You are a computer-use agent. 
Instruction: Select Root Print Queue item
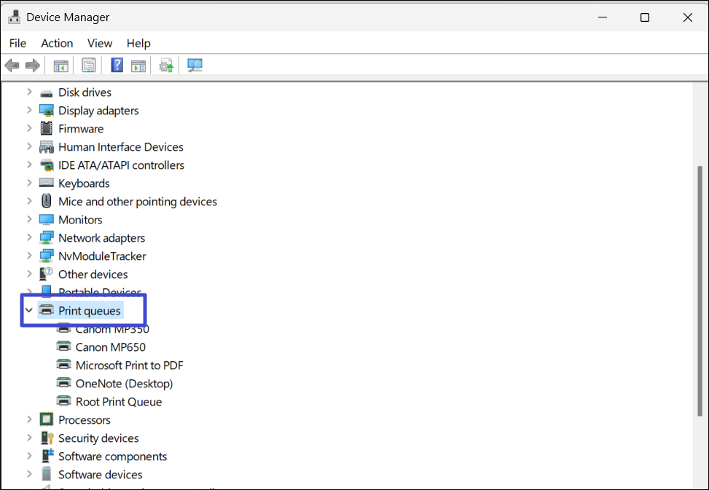click(x=119, y=402)
